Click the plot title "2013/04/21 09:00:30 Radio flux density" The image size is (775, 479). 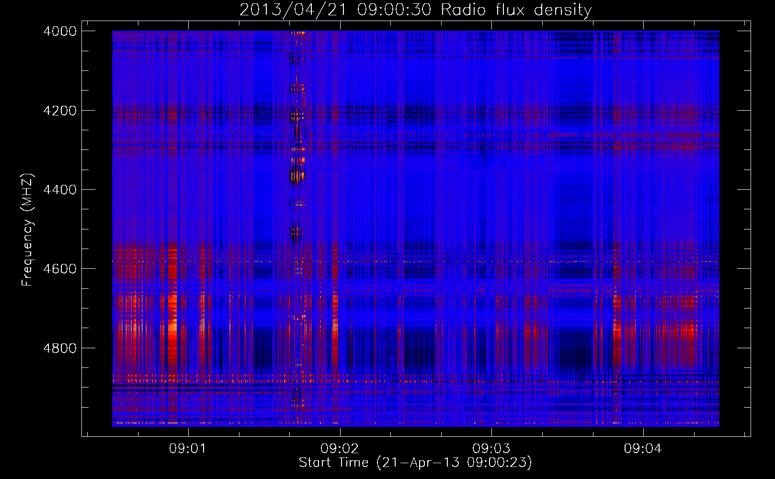point(415,10)
